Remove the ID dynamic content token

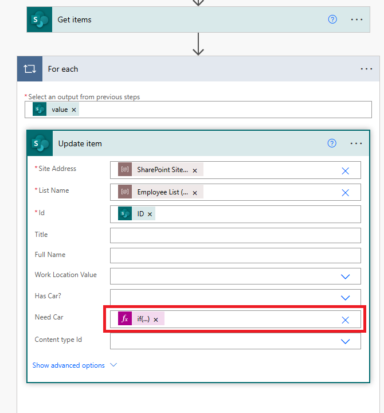[x=150, y=214]
